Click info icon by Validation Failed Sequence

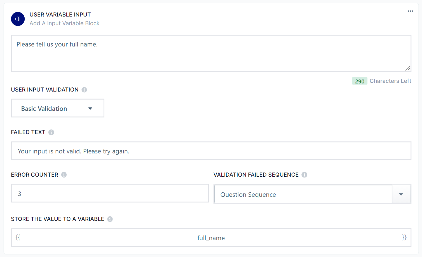click(304, 175)
